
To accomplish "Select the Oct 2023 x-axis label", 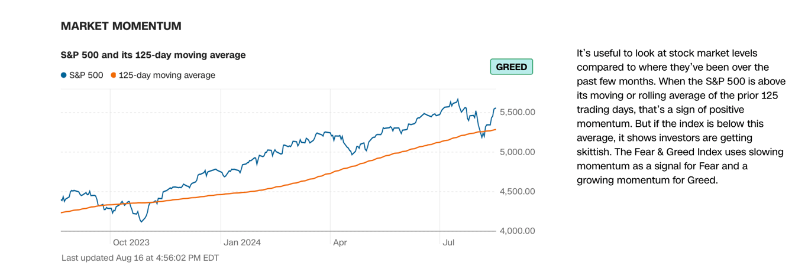I will [131, 242].
